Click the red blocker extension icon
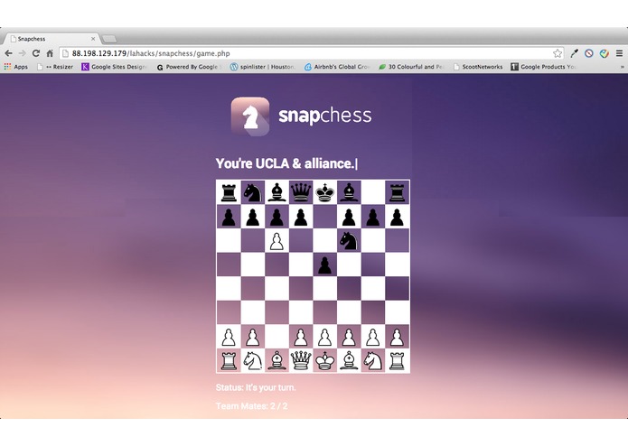 (x=589, y=53)
